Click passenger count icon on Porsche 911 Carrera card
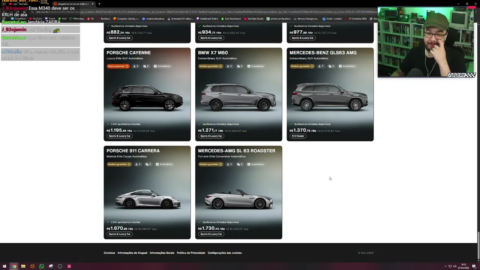 (137, 164)
